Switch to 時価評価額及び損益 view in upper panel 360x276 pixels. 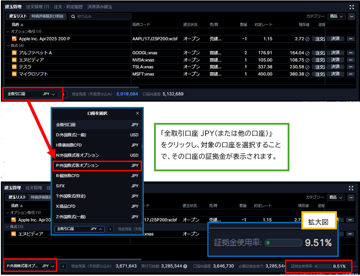pos(48,16)
